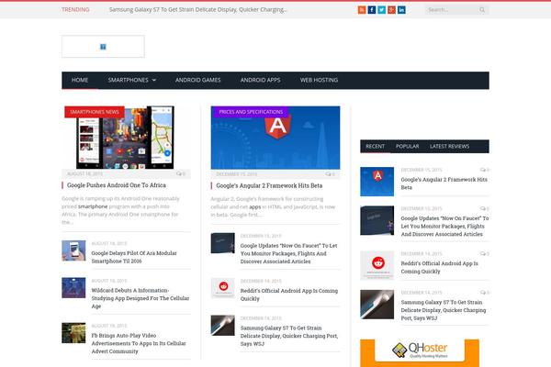Image resolution: width=551 pixels, height=367 pixels.
Task: Go to the Home menu item
Action: pos(80,80)
